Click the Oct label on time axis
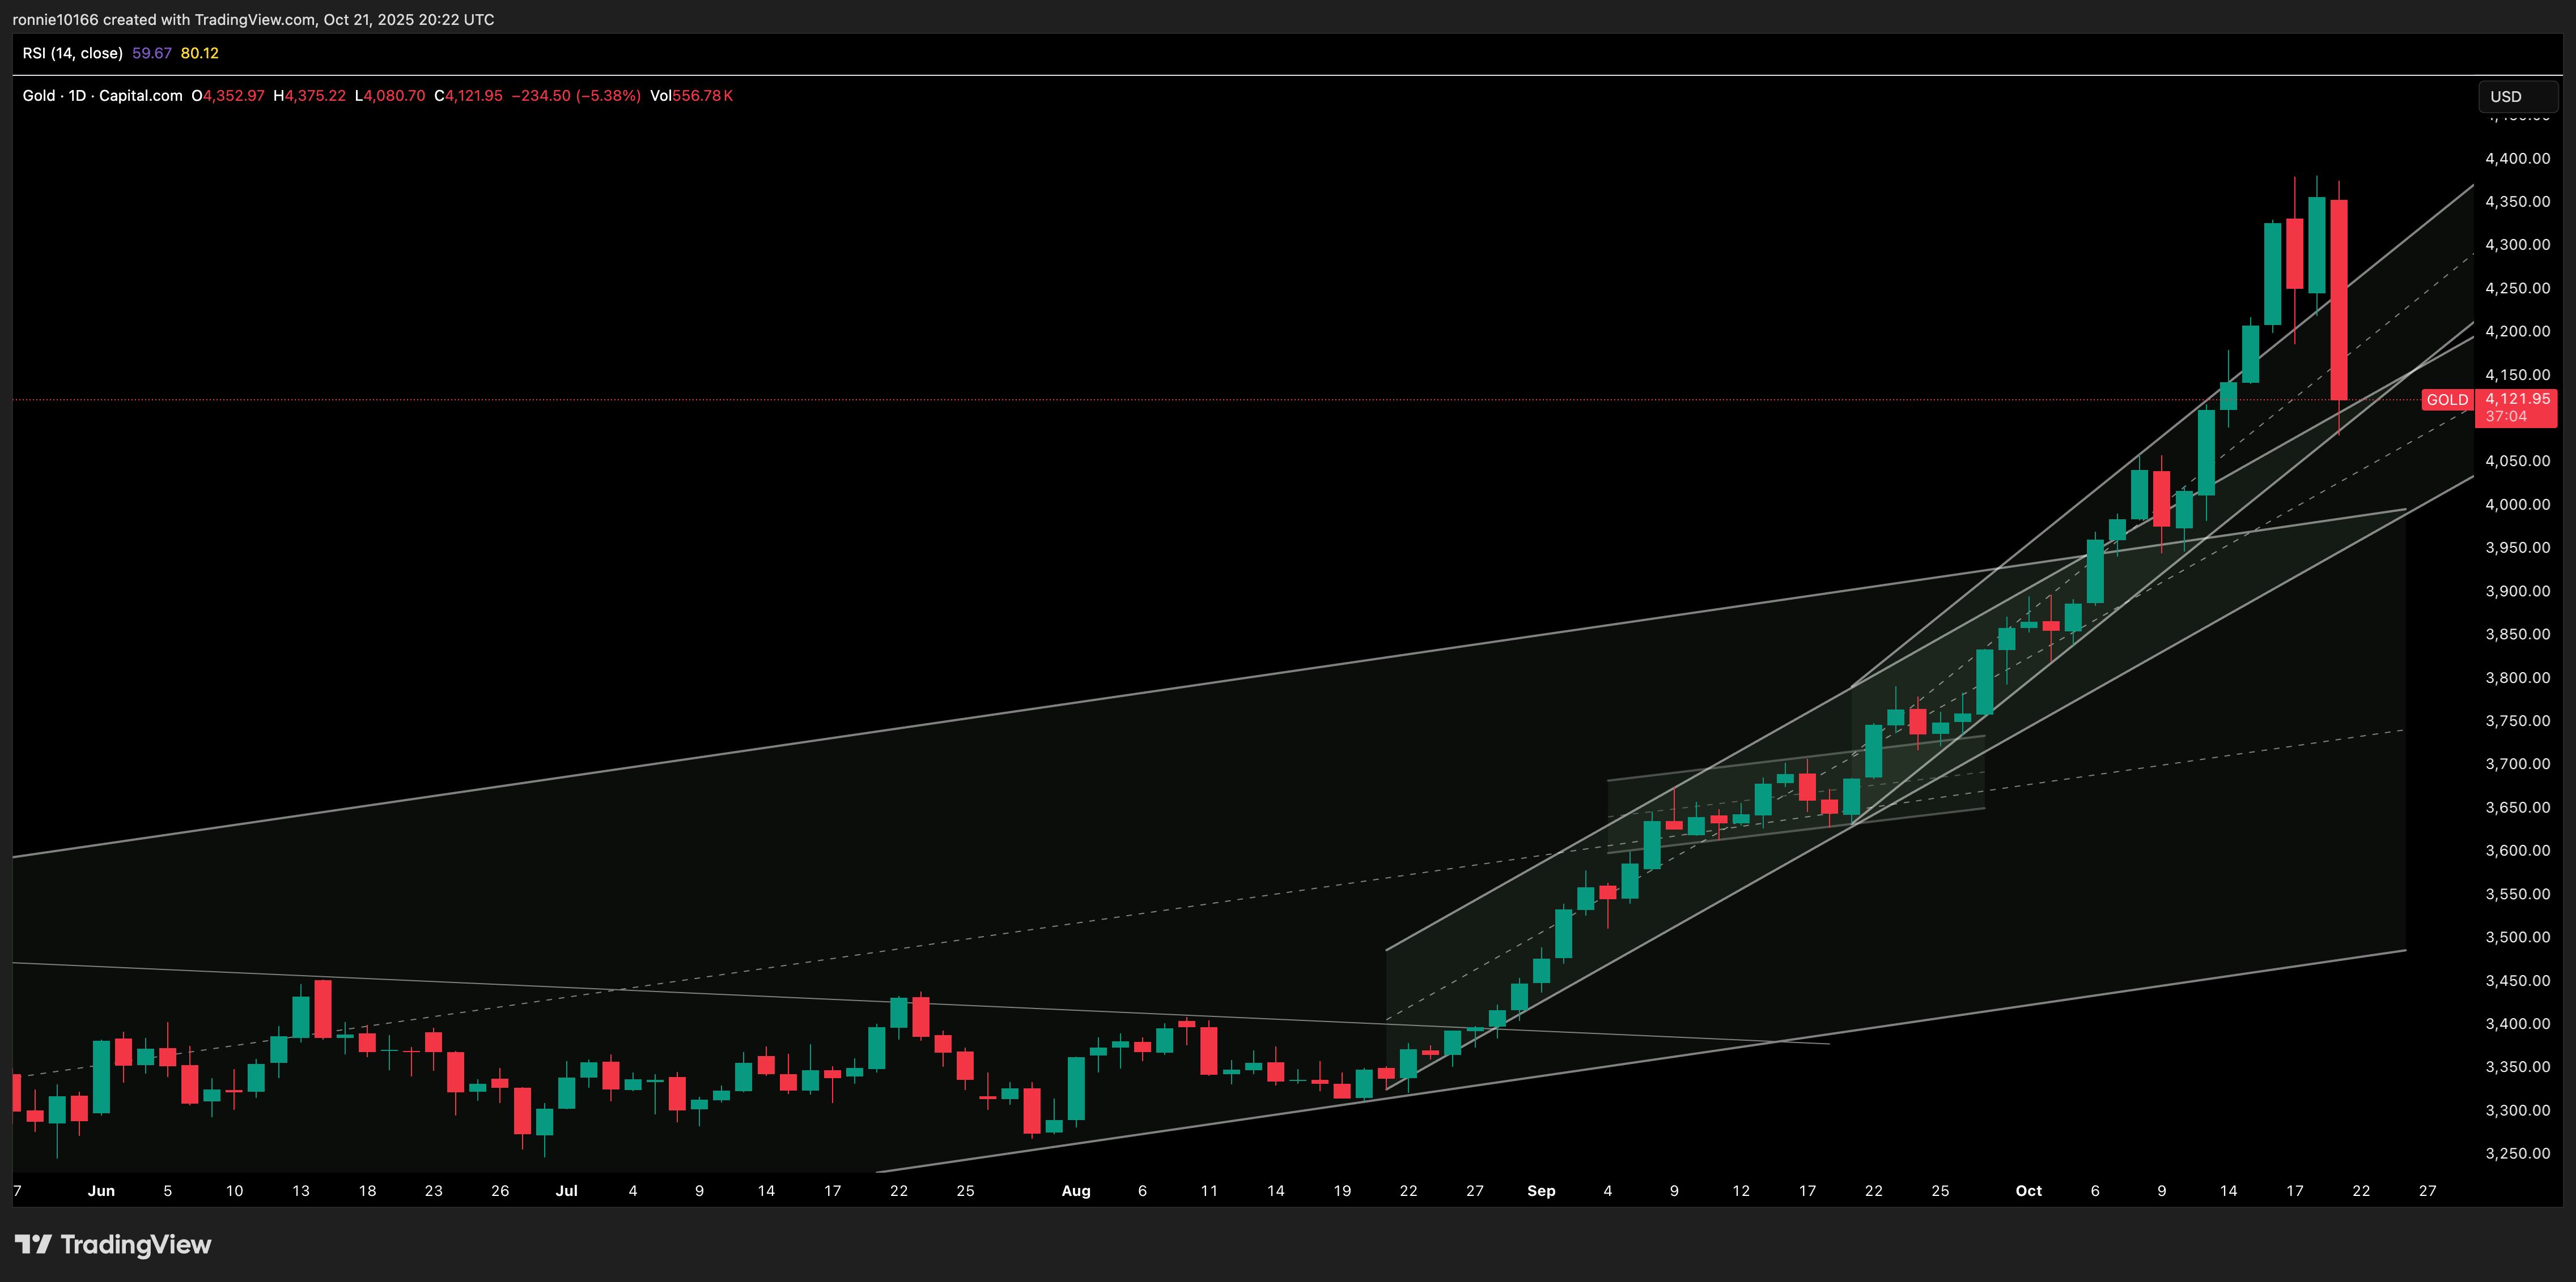Image resolution: width=2576 pixels, height=1282 pixels. click(x=2028, y=1191)
